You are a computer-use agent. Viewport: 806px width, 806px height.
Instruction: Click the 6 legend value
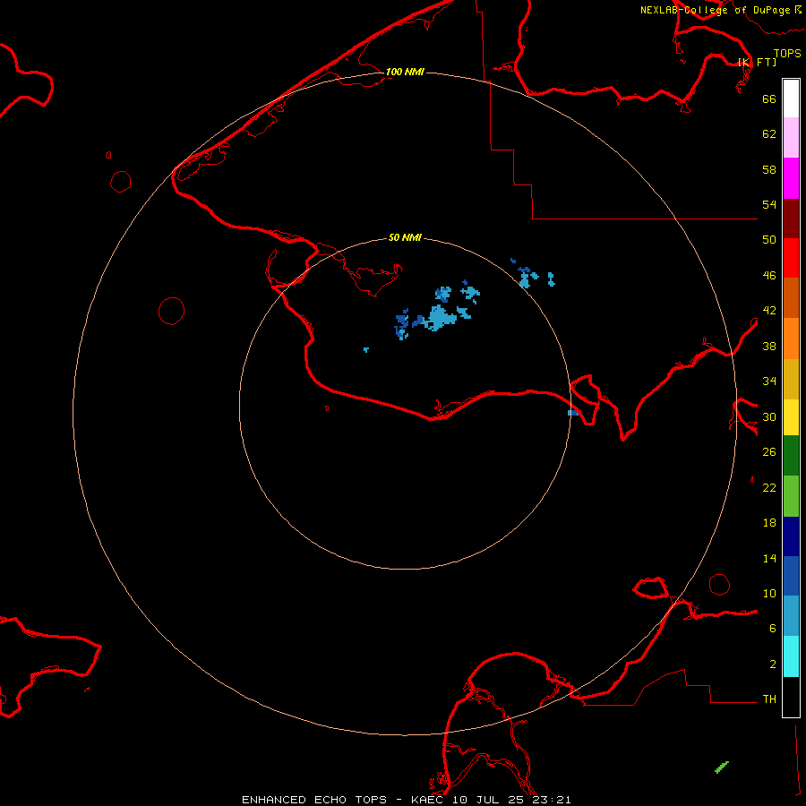pos(773,629)
